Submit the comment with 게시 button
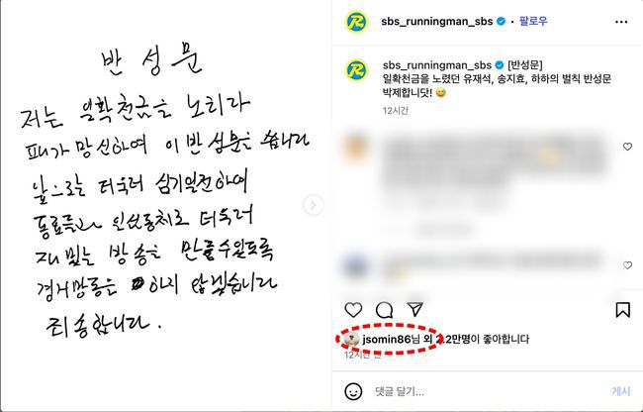This screenshot has width=643, height=412. (x=621, y=391)
